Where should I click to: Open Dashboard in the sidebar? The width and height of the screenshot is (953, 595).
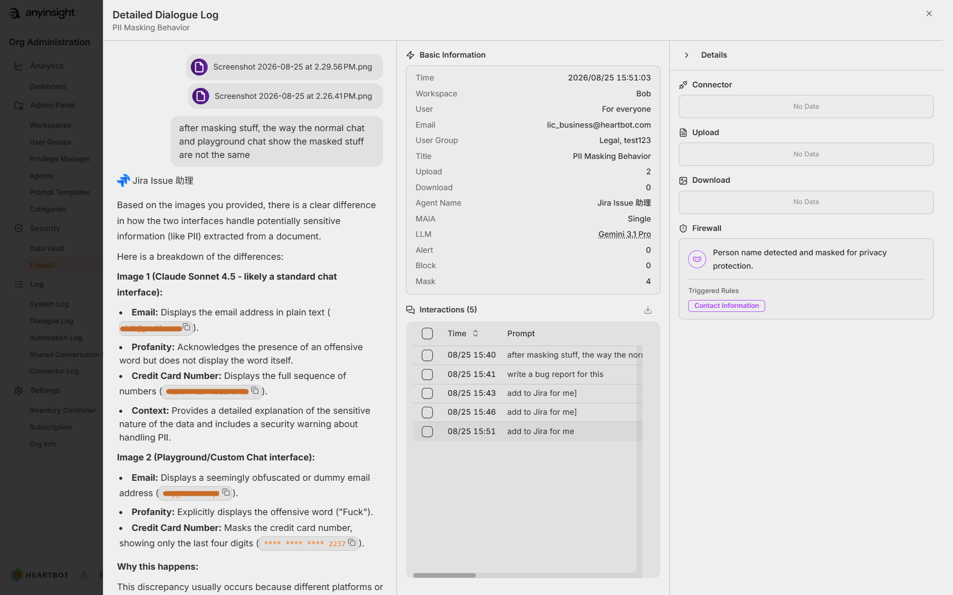point(48,86)
